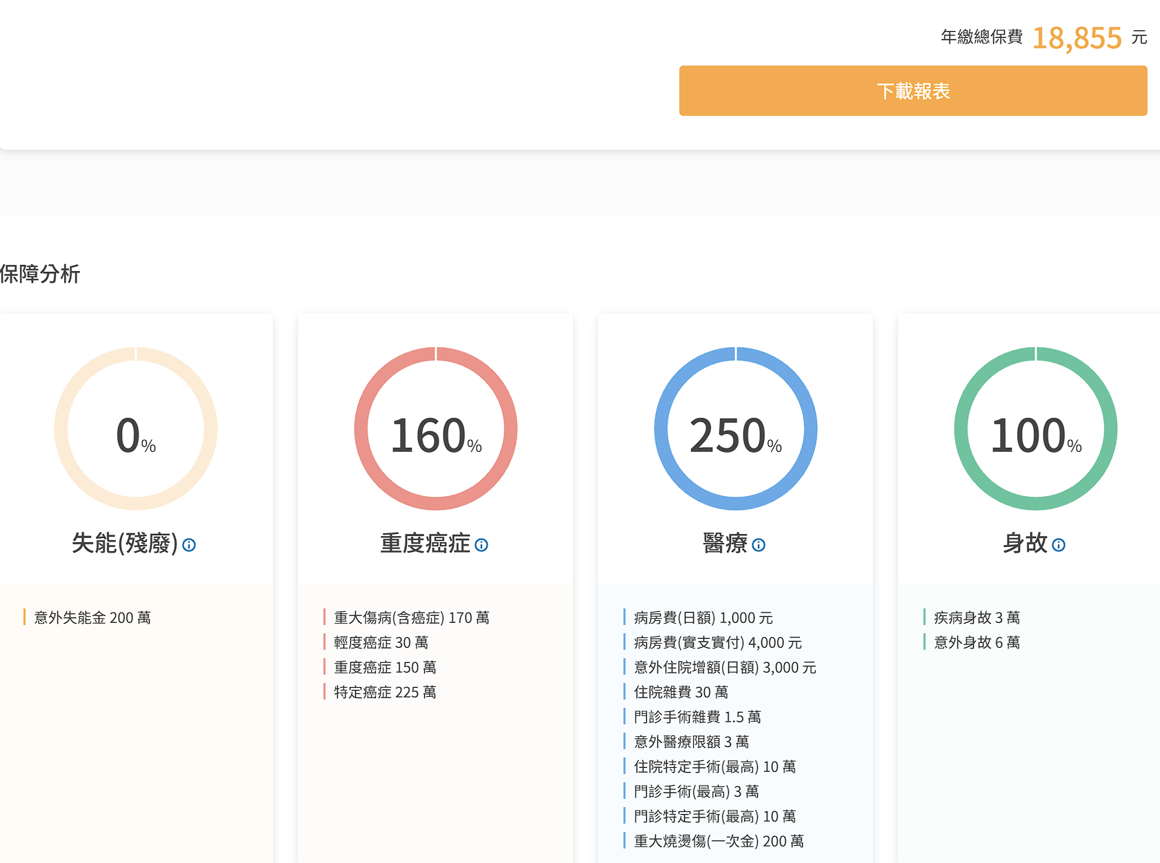Click the 失能(殘廢) card title

pyautogui.click(x=125, y=544)
